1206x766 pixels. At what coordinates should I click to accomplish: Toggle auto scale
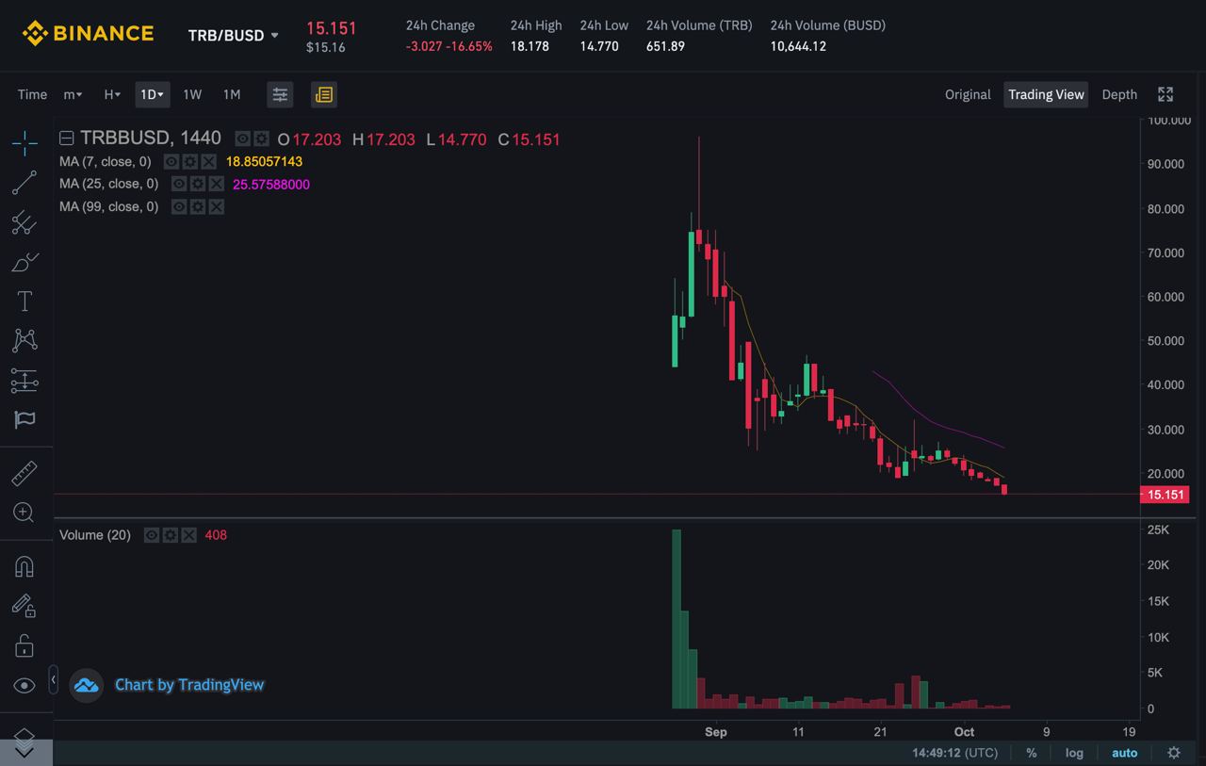click(x=1125, y=753)
